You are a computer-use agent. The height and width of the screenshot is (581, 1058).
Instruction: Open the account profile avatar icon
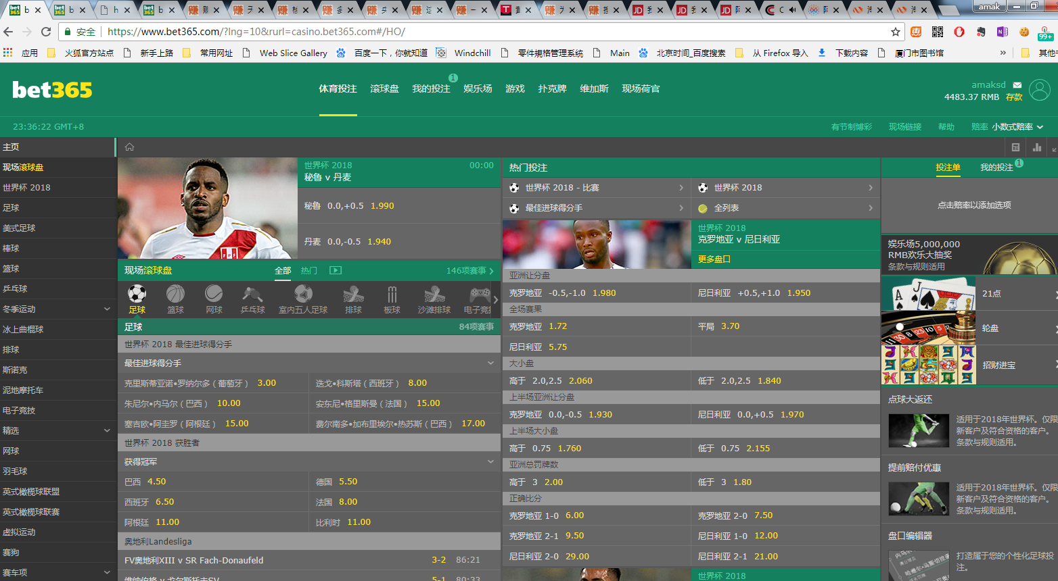[1039, 90]
